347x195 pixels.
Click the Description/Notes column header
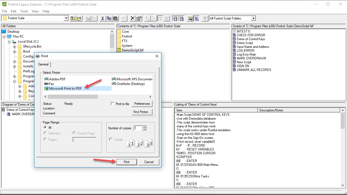pos(298,110)
